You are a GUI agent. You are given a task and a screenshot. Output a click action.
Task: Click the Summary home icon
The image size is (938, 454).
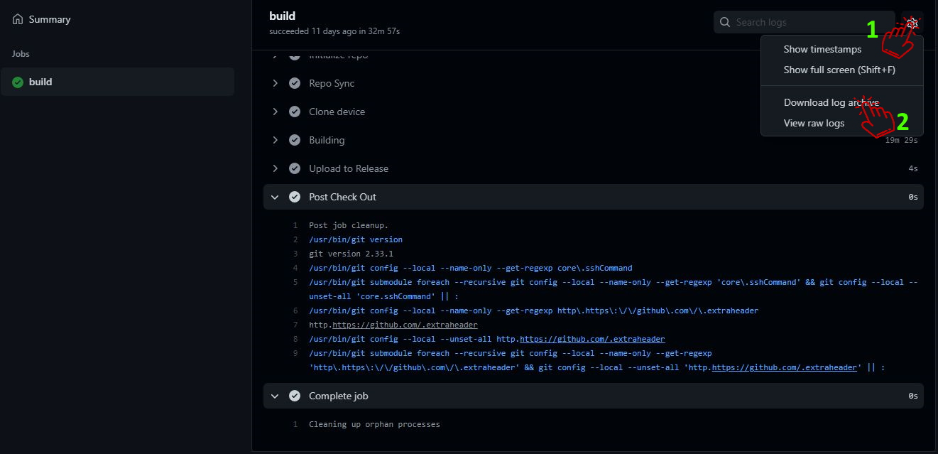18,20
